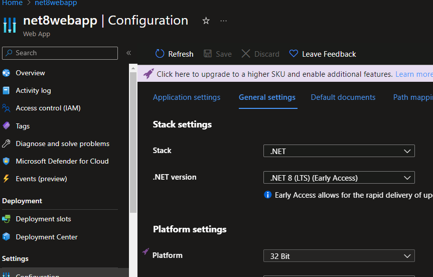Click the rocket icon beside Platform

(146, 251)
